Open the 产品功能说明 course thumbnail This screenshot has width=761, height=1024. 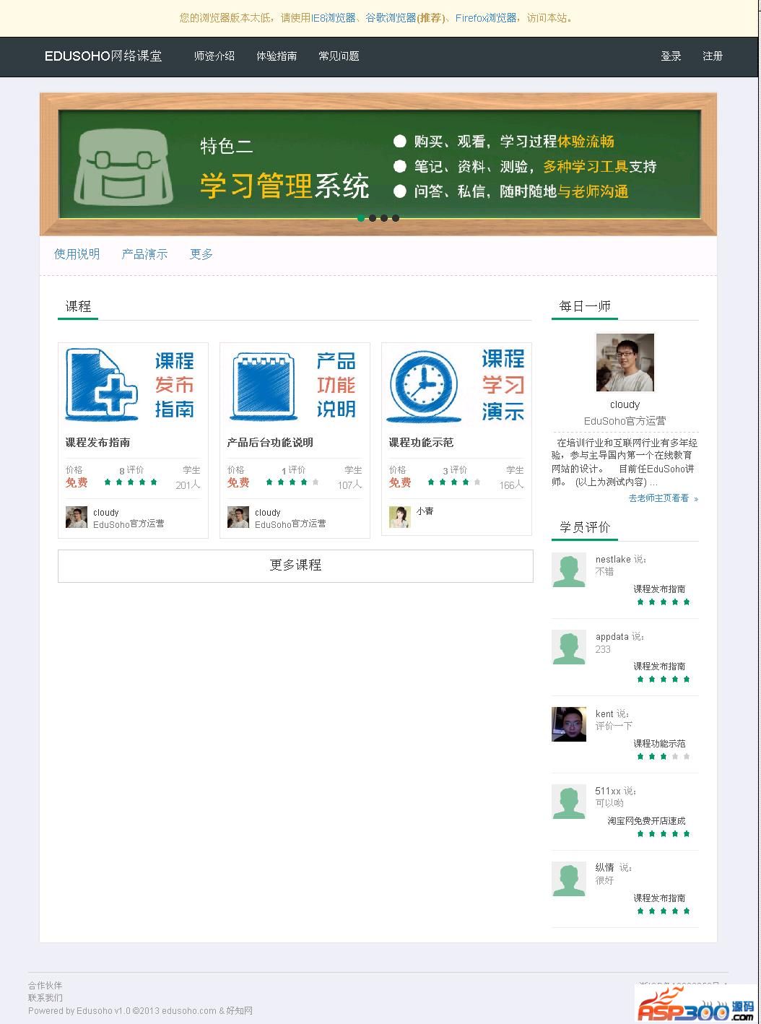pyautogui.click(x=295, y=385)
